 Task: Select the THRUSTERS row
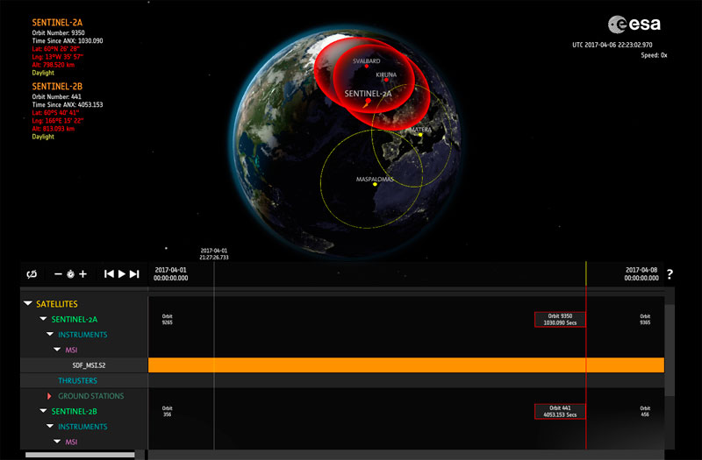(x=83, y=380)
